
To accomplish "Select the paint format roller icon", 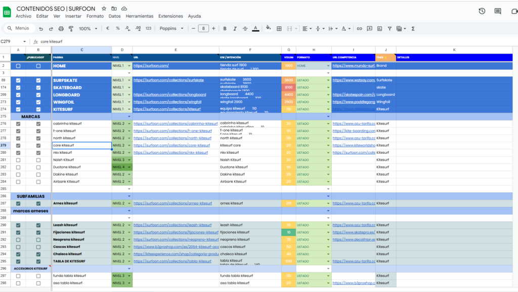I will click(71, 29).
